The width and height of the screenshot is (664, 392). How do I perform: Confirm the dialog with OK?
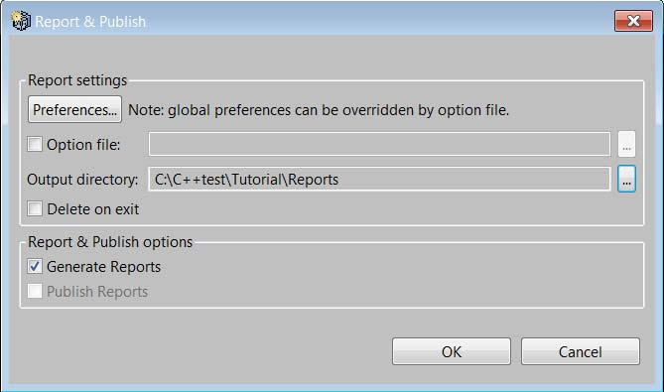[x=452, y=351]
